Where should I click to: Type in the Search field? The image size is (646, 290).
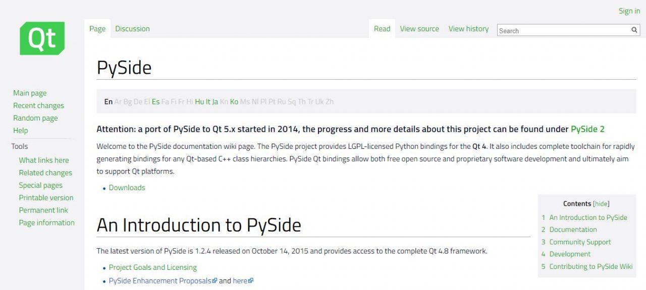[563, 31]
